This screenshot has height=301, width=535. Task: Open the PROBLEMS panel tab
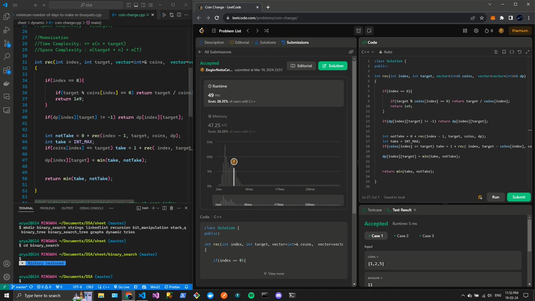[47, 208]
